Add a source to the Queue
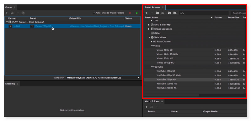Viewport: 251px width, 121px height. pyautogui.click(x=7, y=13)
